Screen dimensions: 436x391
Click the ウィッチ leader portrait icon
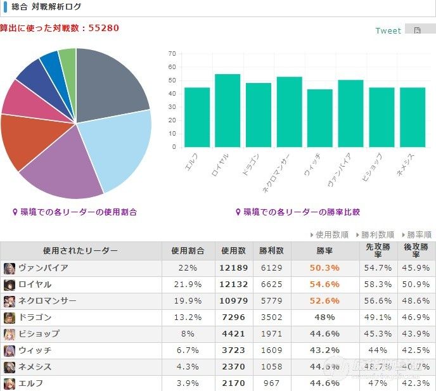tap(10, 350)
